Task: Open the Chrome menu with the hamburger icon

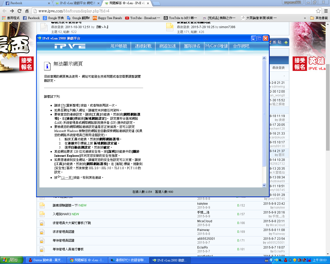Action: (x=325, y=11)
